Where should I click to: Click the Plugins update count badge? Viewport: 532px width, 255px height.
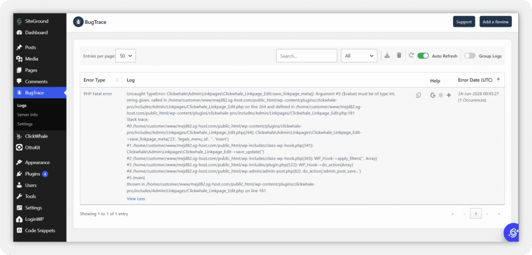click(45, 174)
